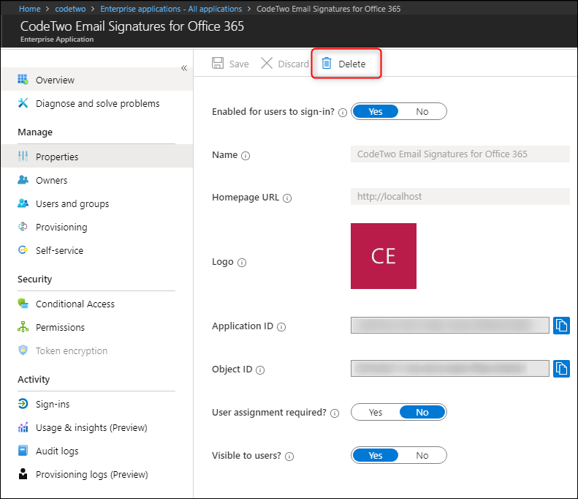Viewport: 578px width, 499px height.
Task: Click the Token encryption shield icon
Action: click(23, 350)
